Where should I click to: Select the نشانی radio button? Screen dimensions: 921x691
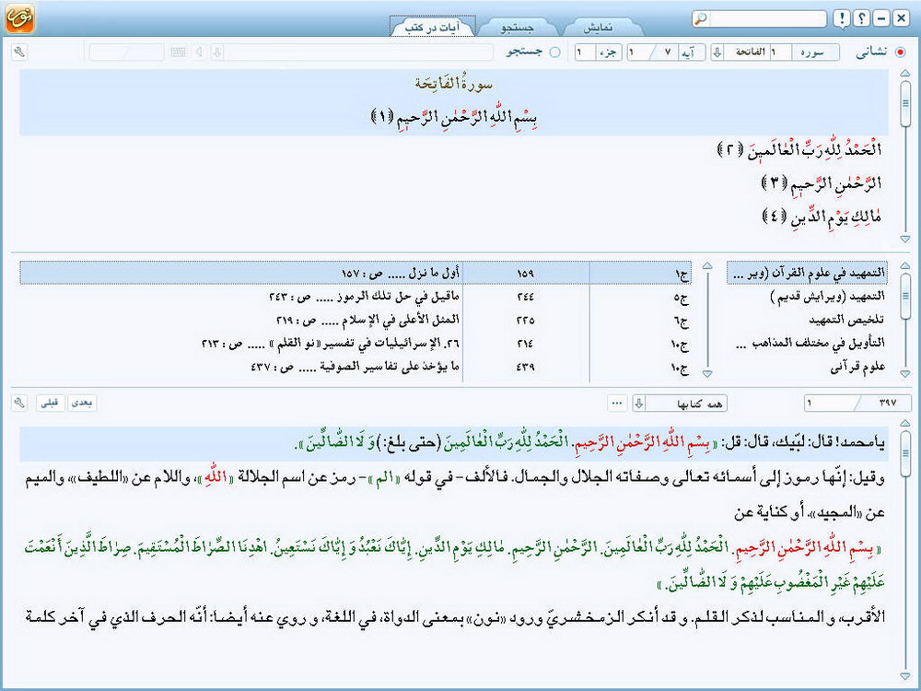[x=901, y=53]
